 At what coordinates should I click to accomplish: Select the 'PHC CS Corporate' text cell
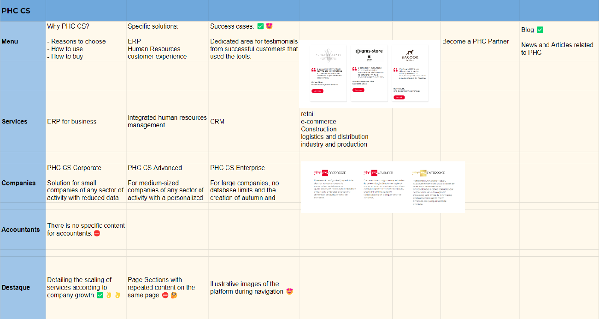(x=86, y=183)
